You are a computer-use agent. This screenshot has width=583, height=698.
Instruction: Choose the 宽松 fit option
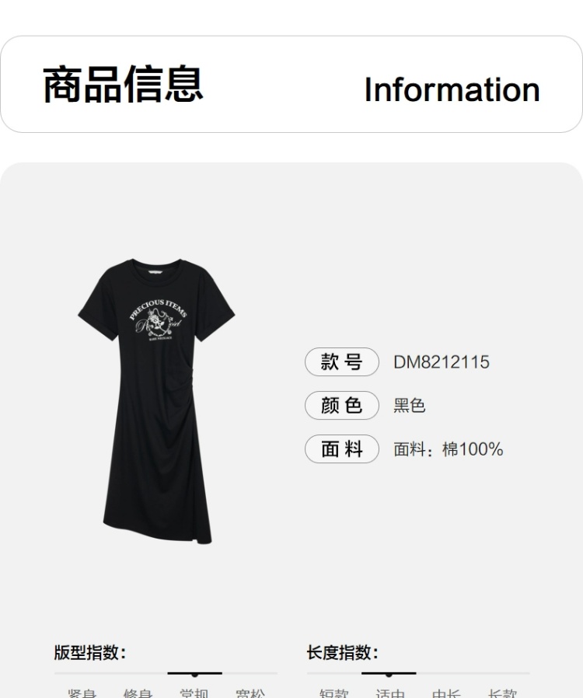click(x=250, y=693)
